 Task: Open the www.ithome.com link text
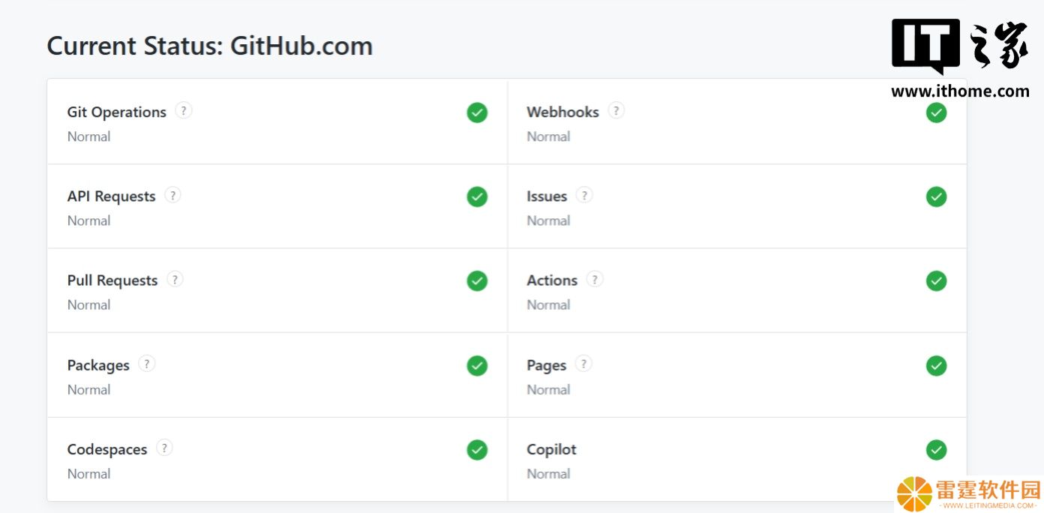tap(960, 91)
